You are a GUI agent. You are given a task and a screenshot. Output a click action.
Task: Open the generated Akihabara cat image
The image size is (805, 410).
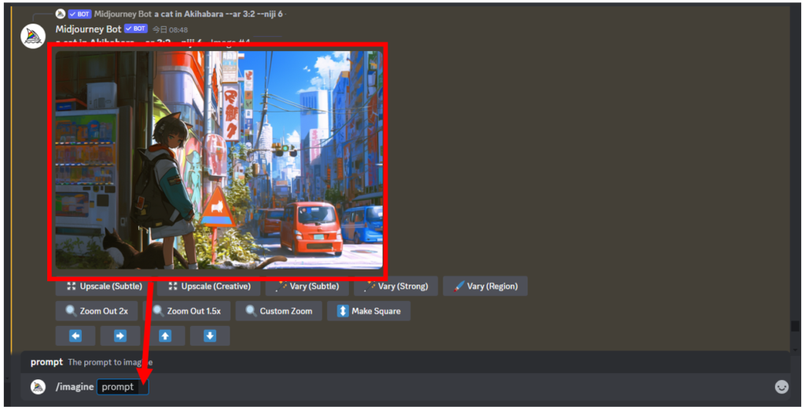coord(218,159)
